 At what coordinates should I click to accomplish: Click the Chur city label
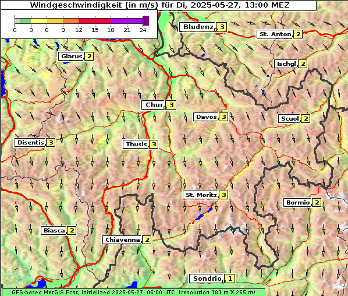pos(154,105)
